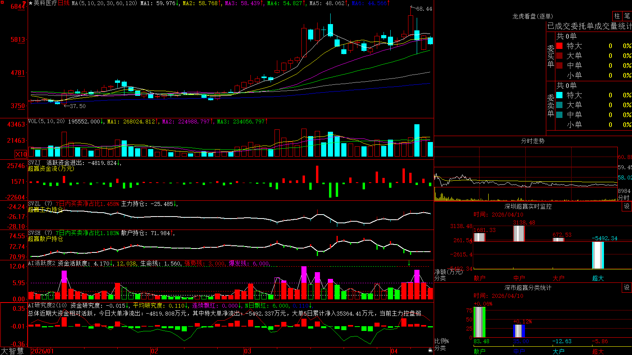Click the cyan 特大 sell-order swatch
Viewport: 632px width, 355px height.
(x=559, y=95)
